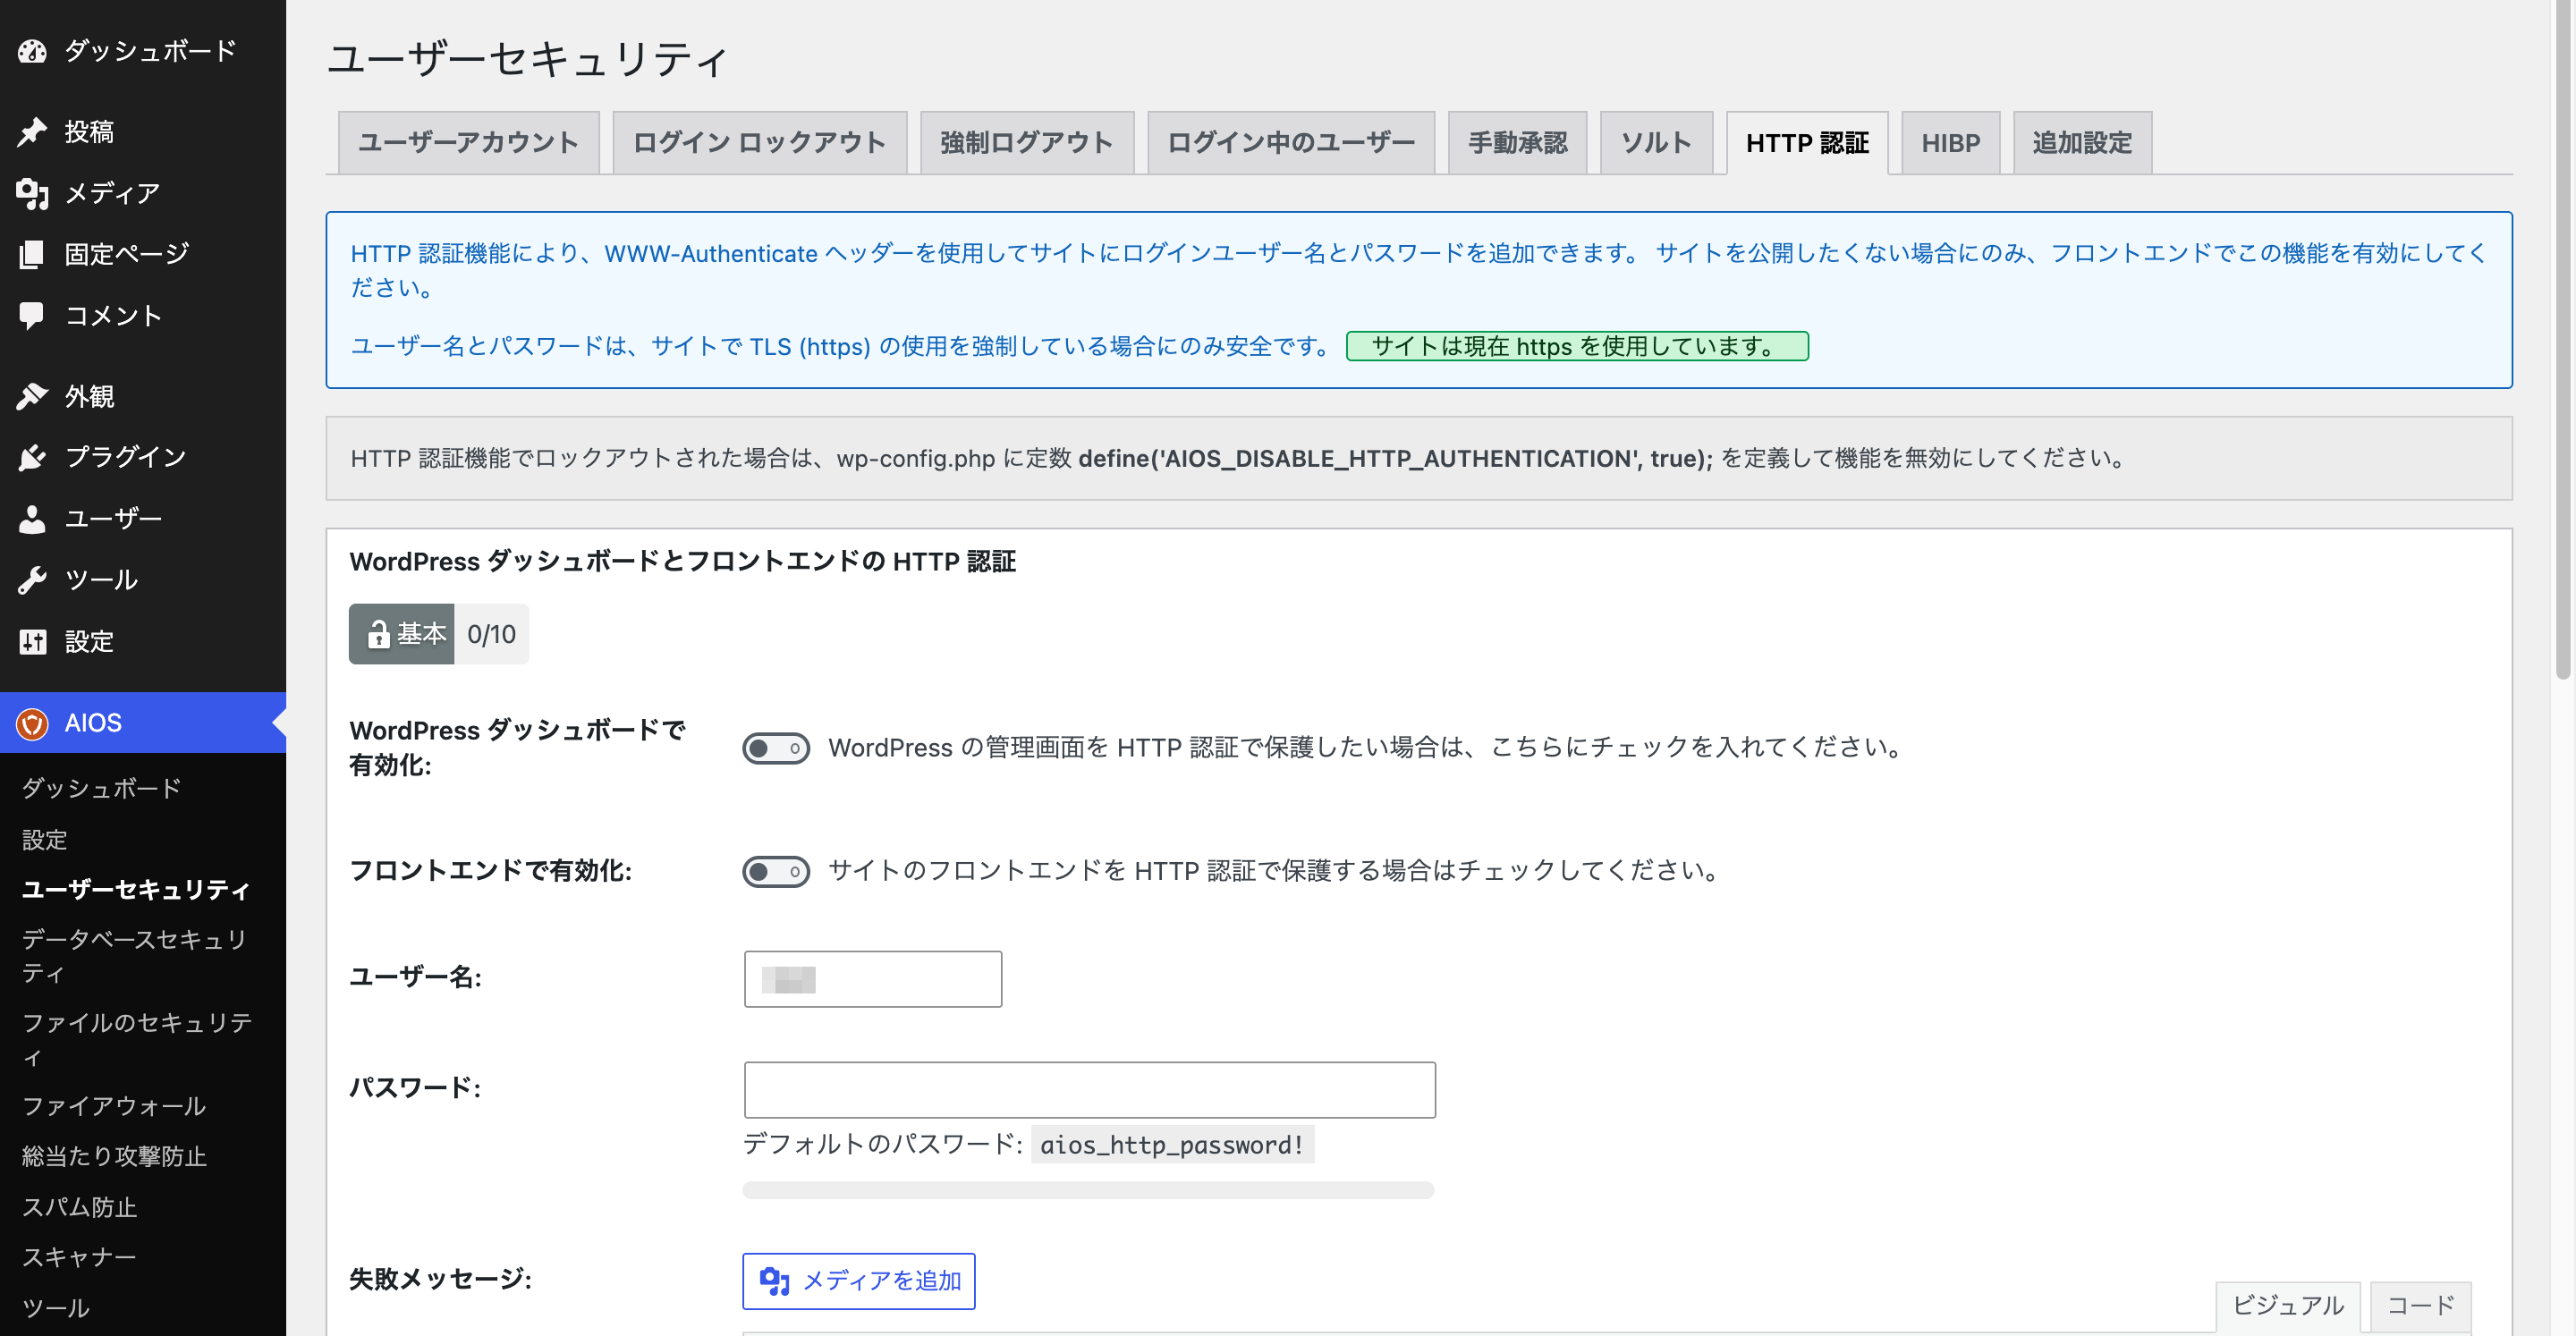Open the スパム防止 submenu
The image size is (2576, 1336).
(79, 1208)
